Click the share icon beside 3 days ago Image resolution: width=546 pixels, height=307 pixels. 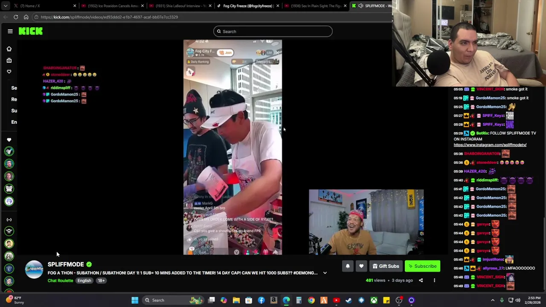click(x=421, y=281)
